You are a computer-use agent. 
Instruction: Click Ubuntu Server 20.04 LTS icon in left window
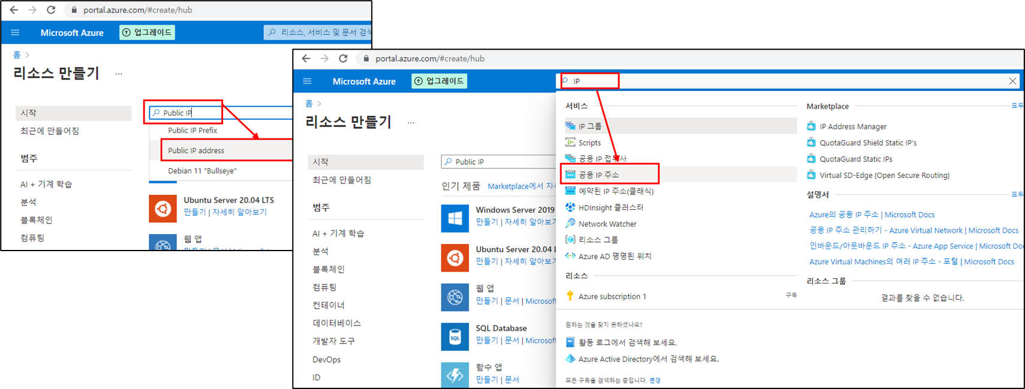coord(163,209)
